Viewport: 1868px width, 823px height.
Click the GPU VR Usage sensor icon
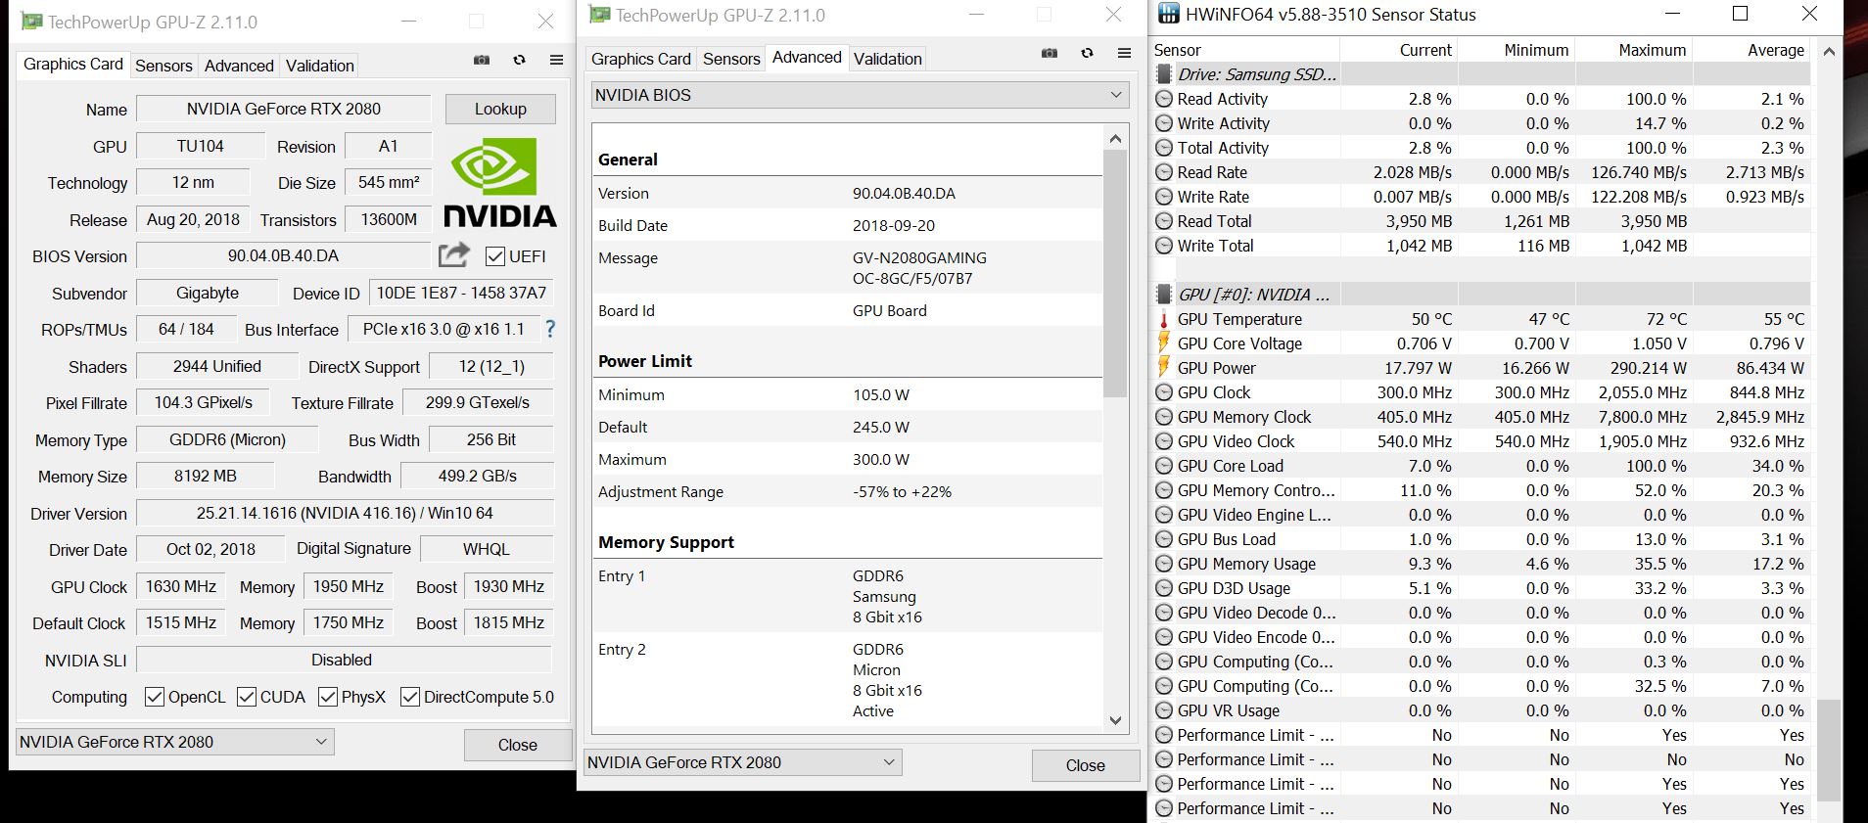click(1164, 710)
